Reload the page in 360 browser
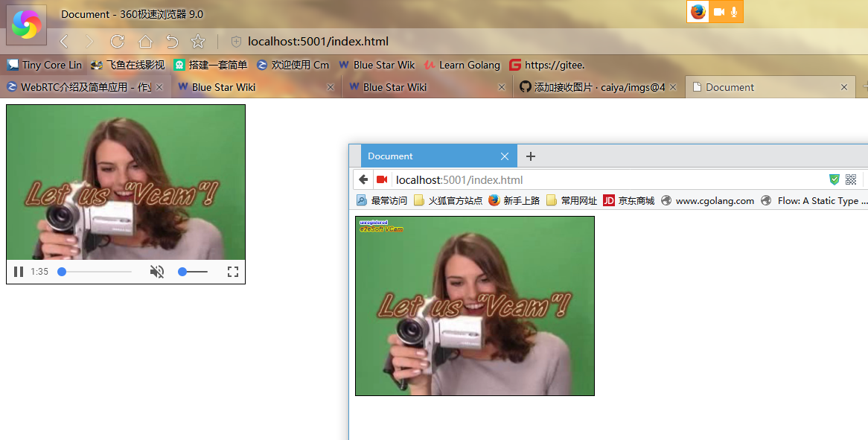The height and width of the screenshot is (440, 868). click(117, 42)
